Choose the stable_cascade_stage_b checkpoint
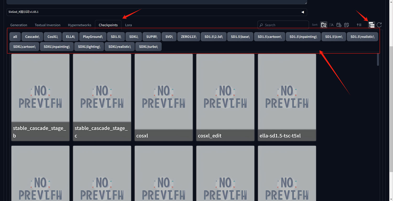Viewport: 393px width, 201px height. tap(40, 97)
